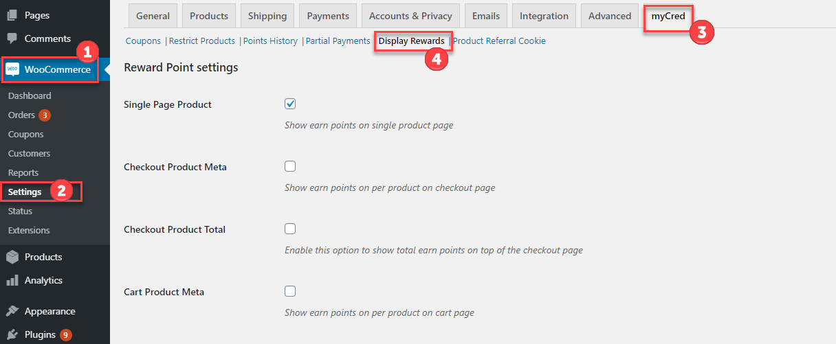Click the Pages sidebar icon
Screen dimensions: 836x344
12,15
